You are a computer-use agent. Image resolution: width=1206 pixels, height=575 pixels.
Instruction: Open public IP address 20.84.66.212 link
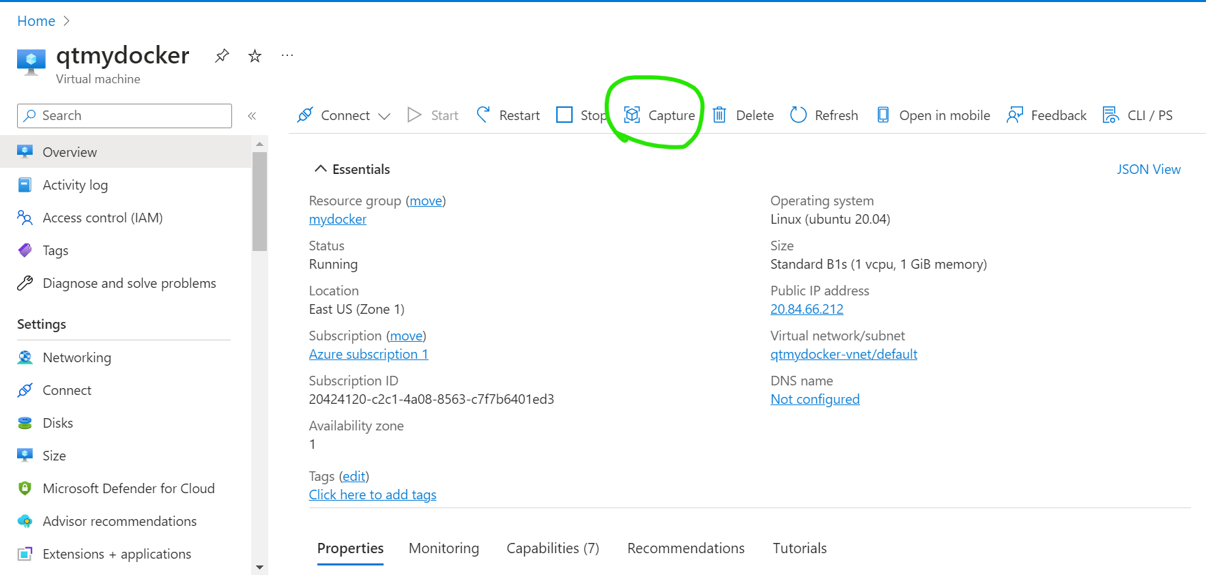pyautogui.click(x=807, y=309)
